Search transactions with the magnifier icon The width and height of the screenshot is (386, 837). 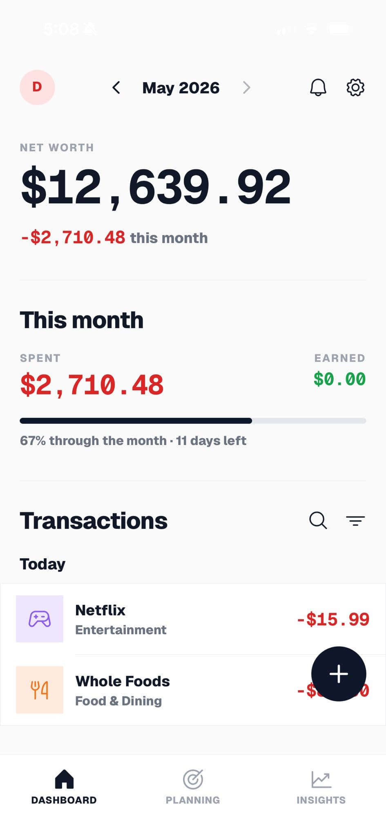pos(318,521)
